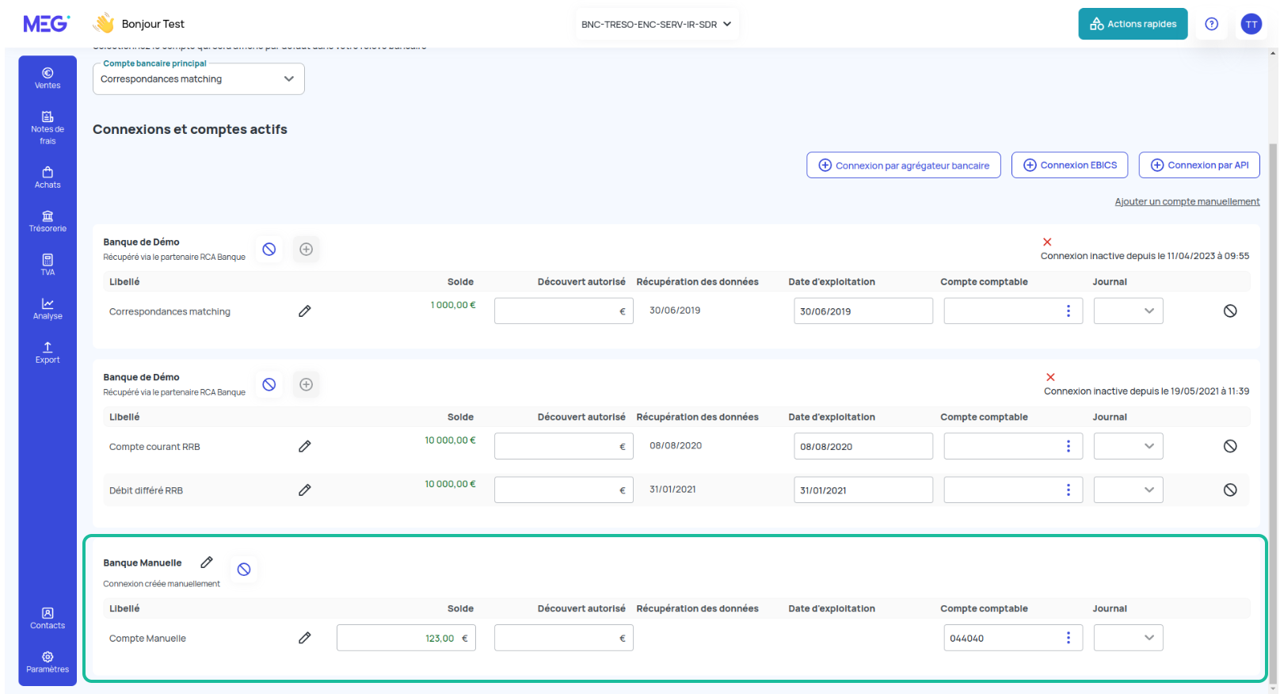Click the Connexion par API button
This screenshot has height=694, width=1280.
click(x=1199, y=165)
